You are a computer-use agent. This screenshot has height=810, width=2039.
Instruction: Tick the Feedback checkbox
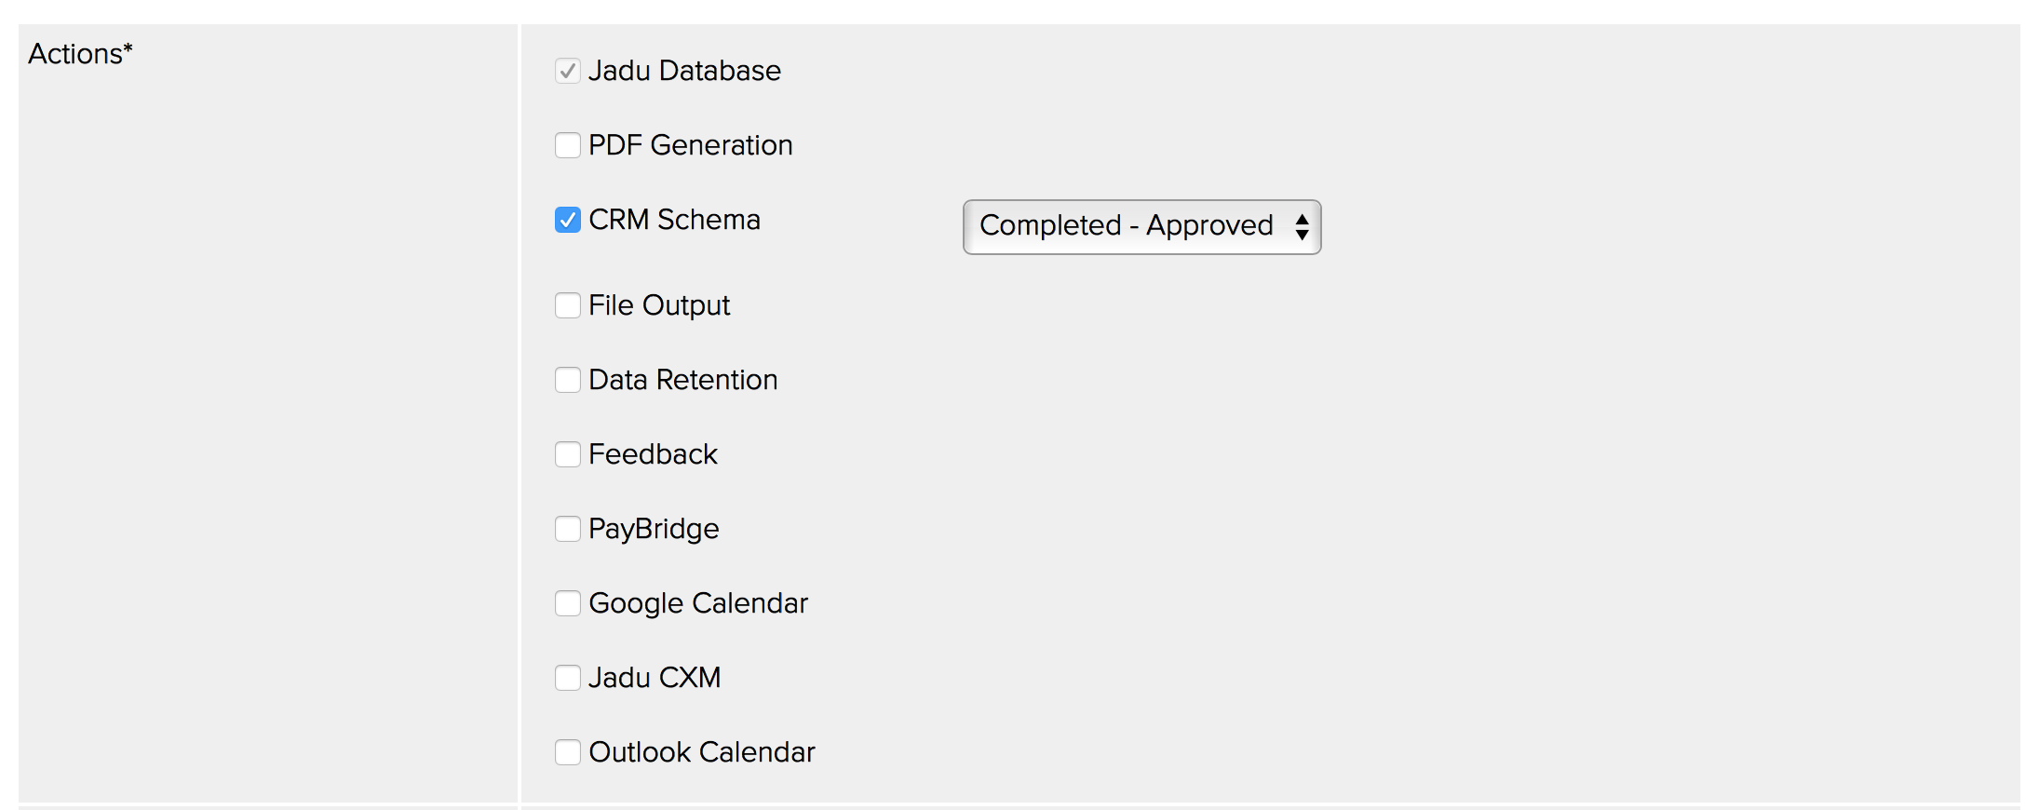[x=568, y=454]
